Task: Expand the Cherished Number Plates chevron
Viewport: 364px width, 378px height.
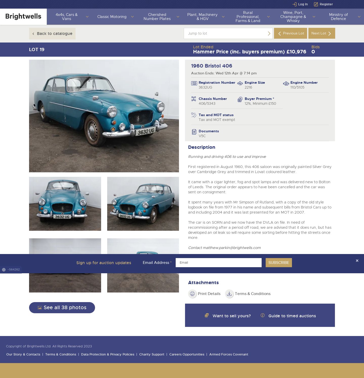Action: [178, 17]
